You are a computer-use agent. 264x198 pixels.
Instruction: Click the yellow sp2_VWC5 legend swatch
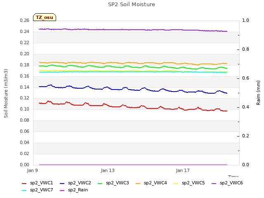point(176,184)
